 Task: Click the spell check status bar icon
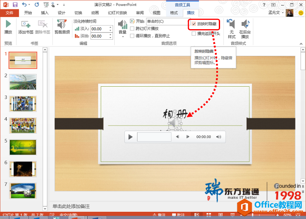[x=52, y=215]
